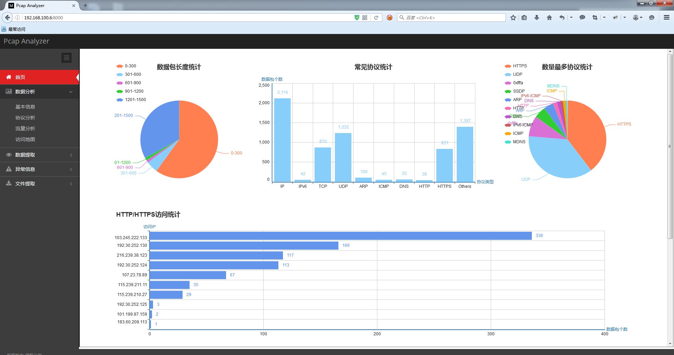Click the downloads arrow icon in toolbar
Screen dimensions: 674x355
[x=536, y=17]
